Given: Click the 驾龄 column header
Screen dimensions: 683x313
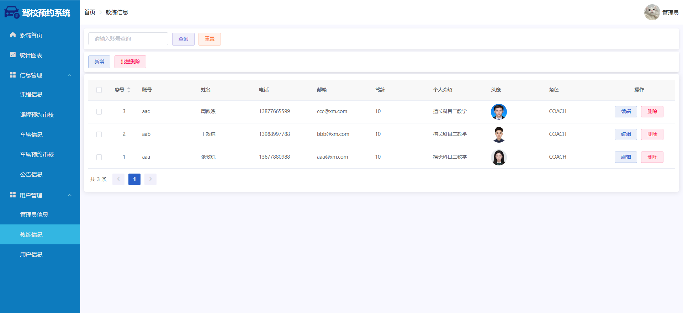Looking at the screenshot, I should click(380, 90).
